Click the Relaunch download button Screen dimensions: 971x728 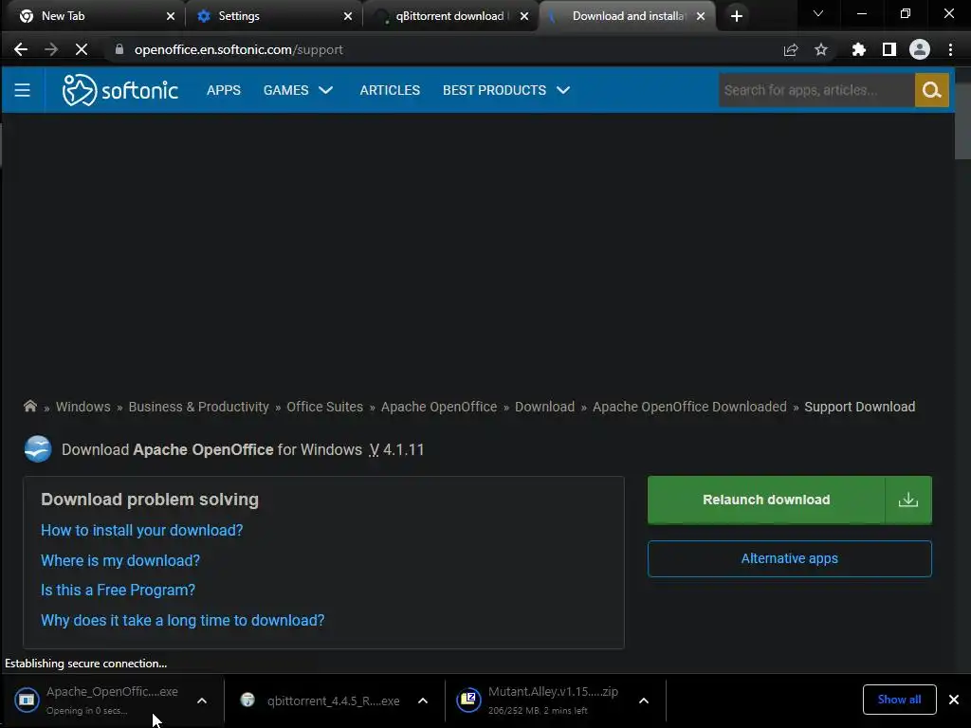[x=766, y=500]
